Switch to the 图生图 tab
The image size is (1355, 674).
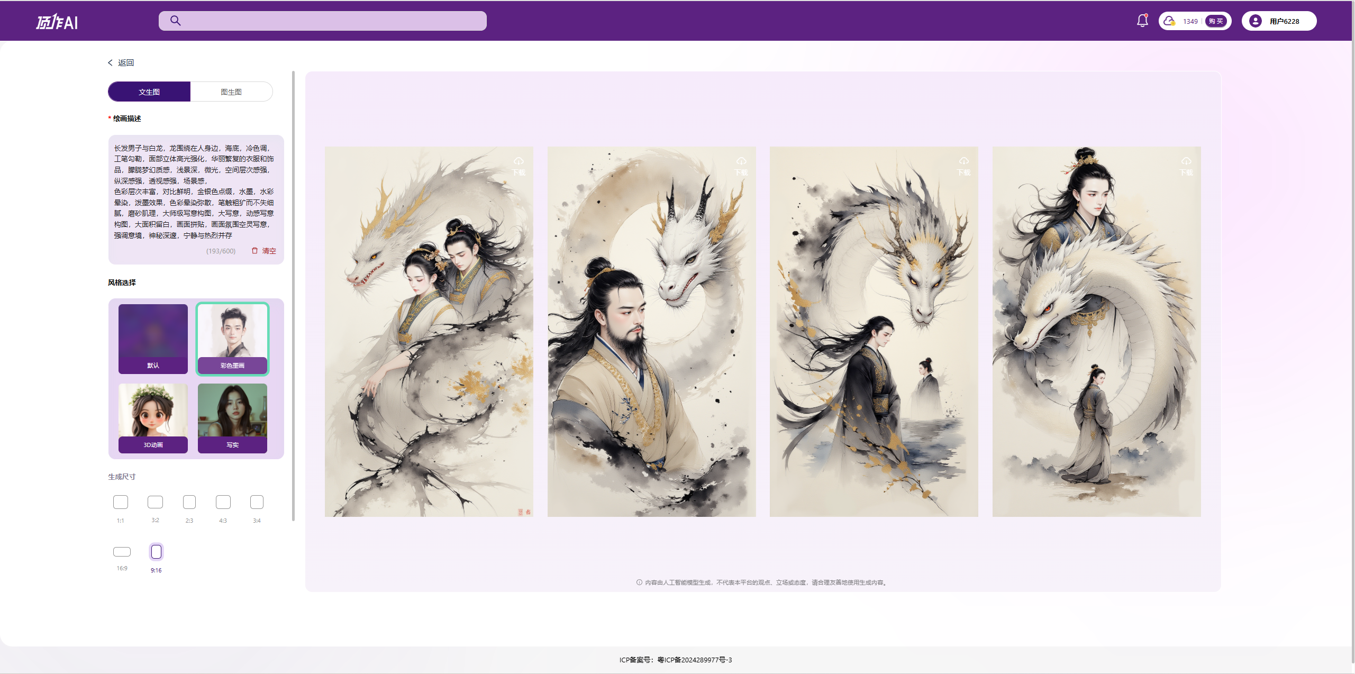(231, 92)
